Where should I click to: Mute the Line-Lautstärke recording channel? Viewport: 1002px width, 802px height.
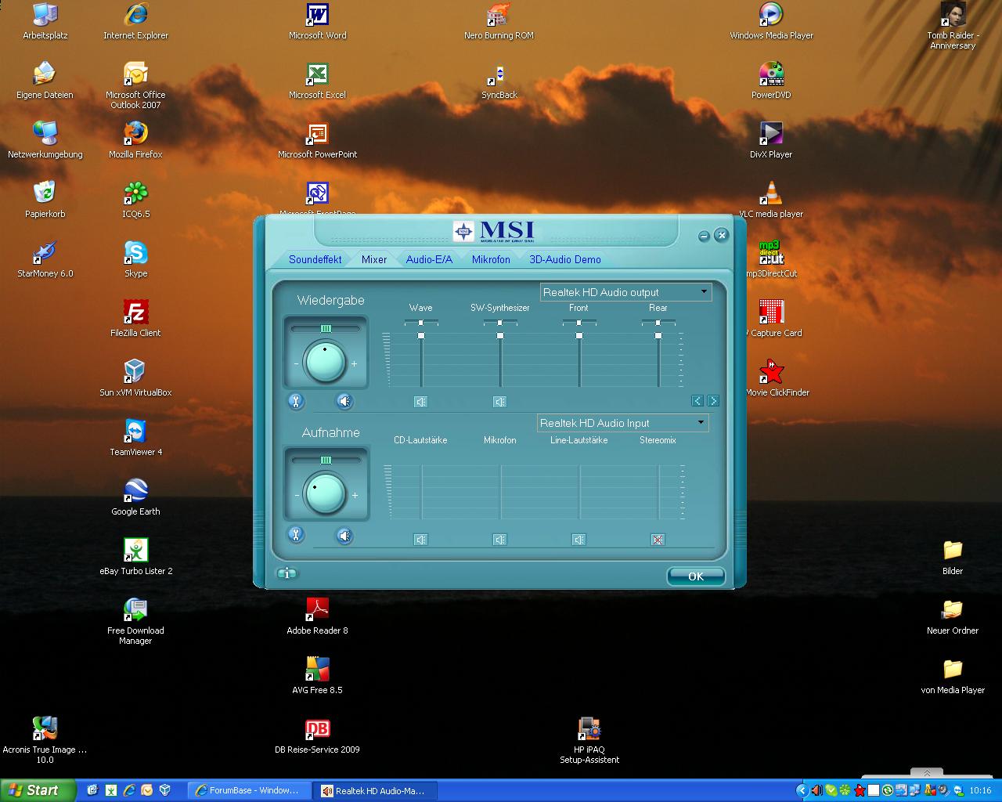[x=578, y=540]
